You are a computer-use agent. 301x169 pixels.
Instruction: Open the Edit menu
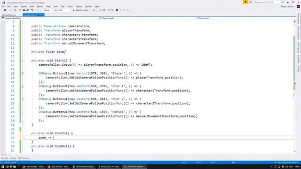point(9,7)
